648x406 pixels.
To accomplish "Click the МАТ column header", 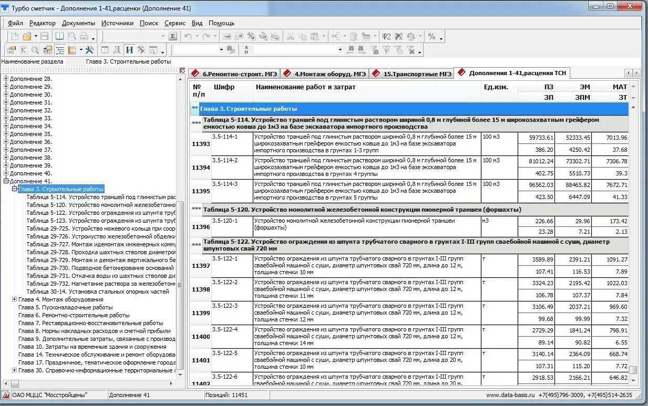I will [610, 87].
